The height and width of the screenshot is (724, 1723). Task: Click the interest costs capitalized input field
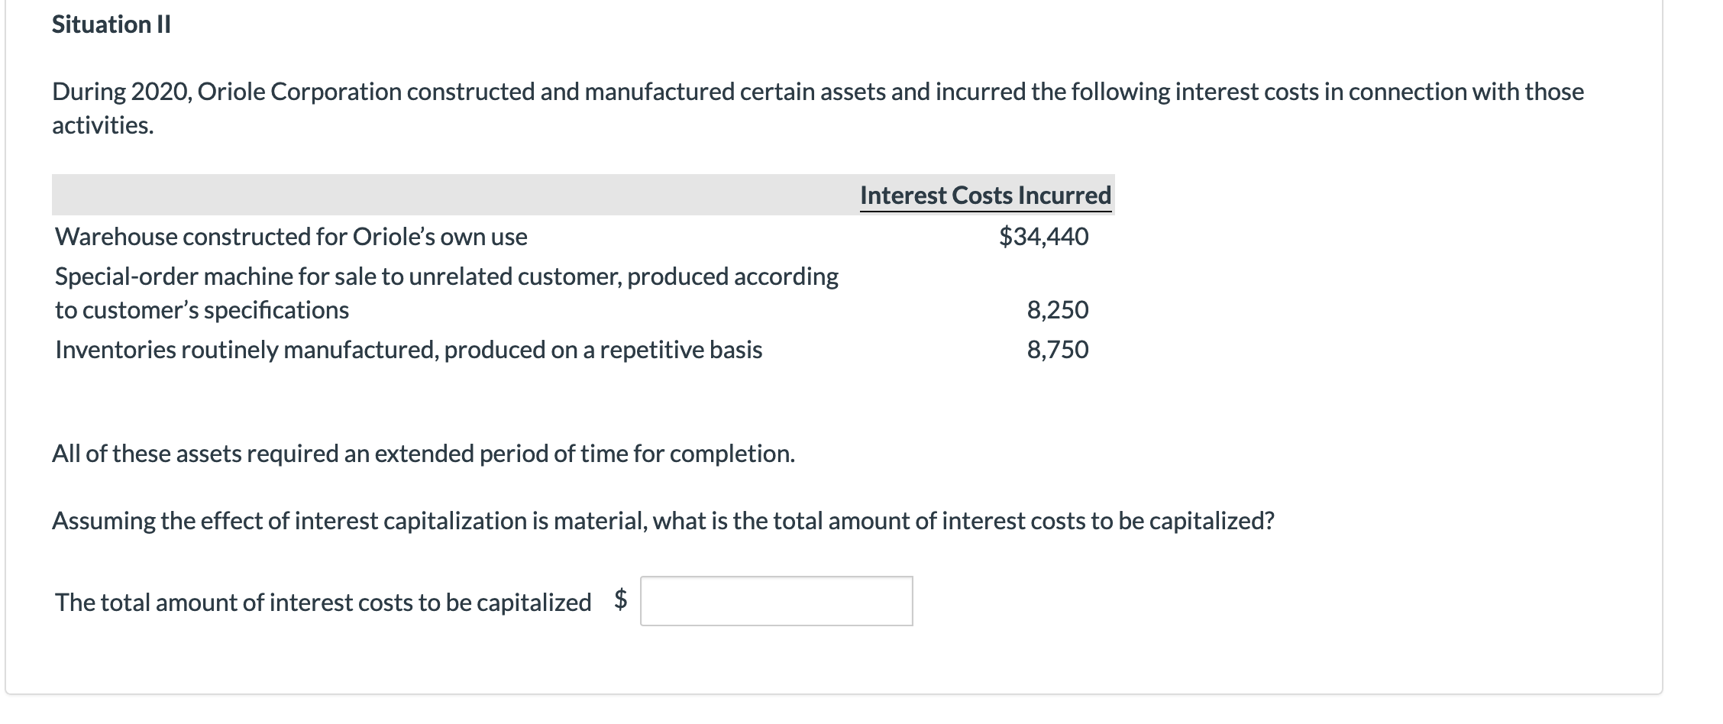[x=776, y=601]
